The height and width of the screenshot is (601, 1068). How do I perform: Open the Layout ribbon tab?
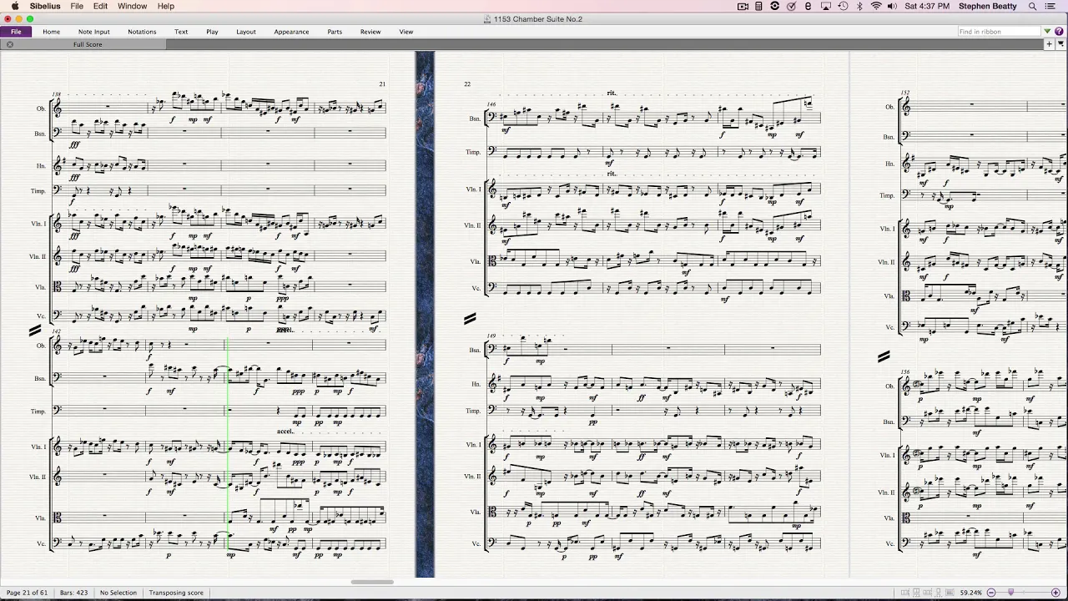(x=246, y=32)
